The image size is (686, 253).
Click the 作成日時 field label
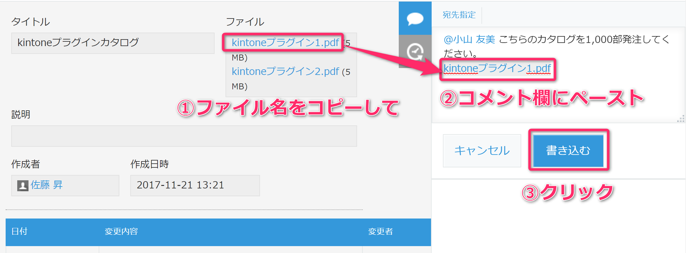[x=149, y=164]
